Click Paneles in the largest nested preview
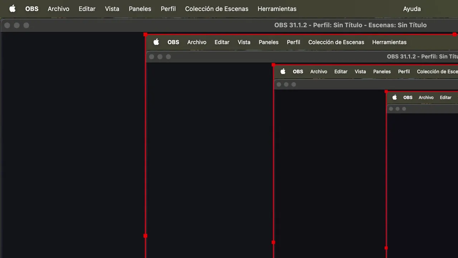 (268, 42)
